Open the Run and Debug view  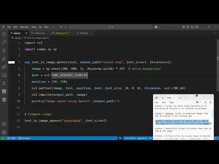pyautogui.click(x=4, y=59)
